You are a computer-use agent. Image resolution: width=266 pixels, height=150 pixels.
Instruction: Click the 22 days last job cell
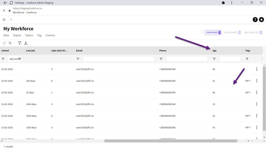pos(30,93)
